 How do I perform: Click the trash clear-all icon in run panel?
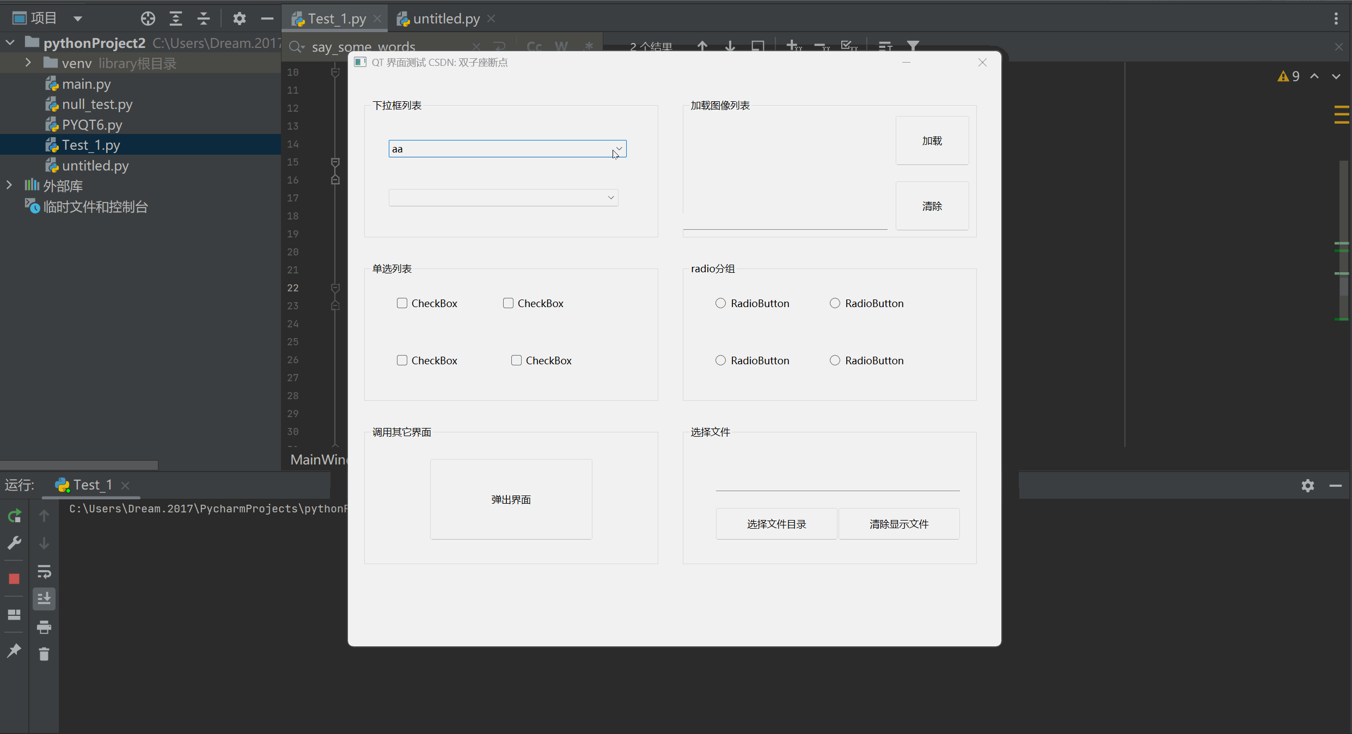click(44, 654)
